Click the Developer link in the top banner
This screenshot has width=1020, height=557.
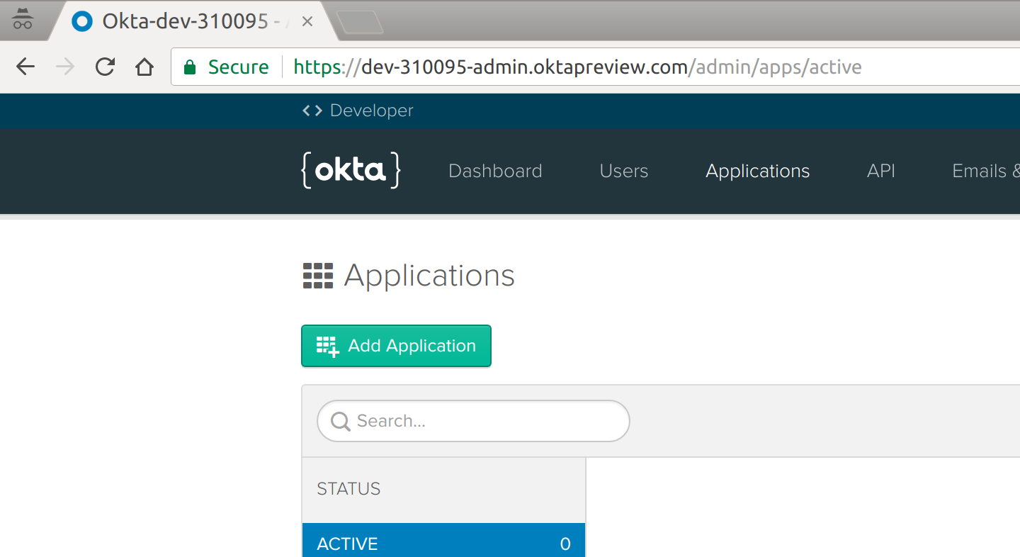coord(371,111)
